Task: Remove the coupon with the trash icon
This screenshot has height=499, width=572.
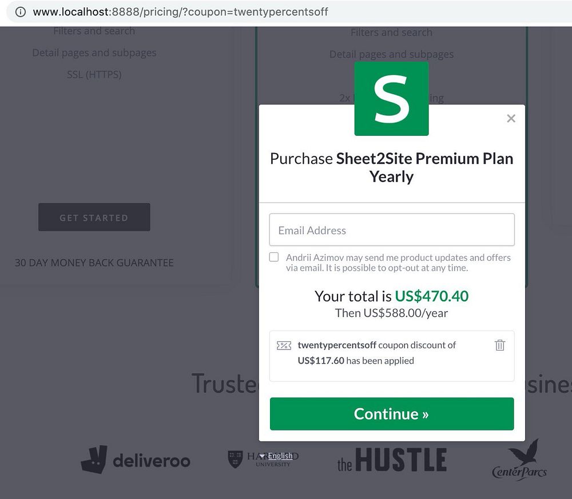Action: [x=500, y=345]
